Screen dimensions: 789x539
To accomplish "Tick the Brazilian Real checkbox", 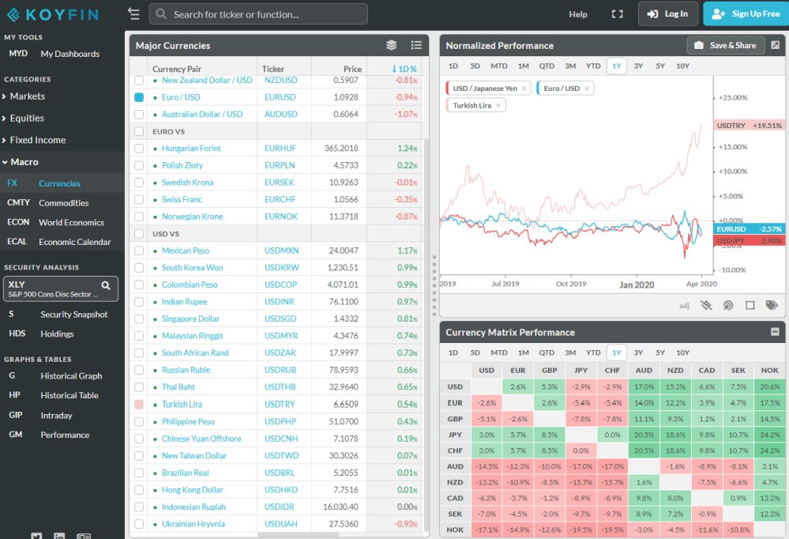I will 139,473.
